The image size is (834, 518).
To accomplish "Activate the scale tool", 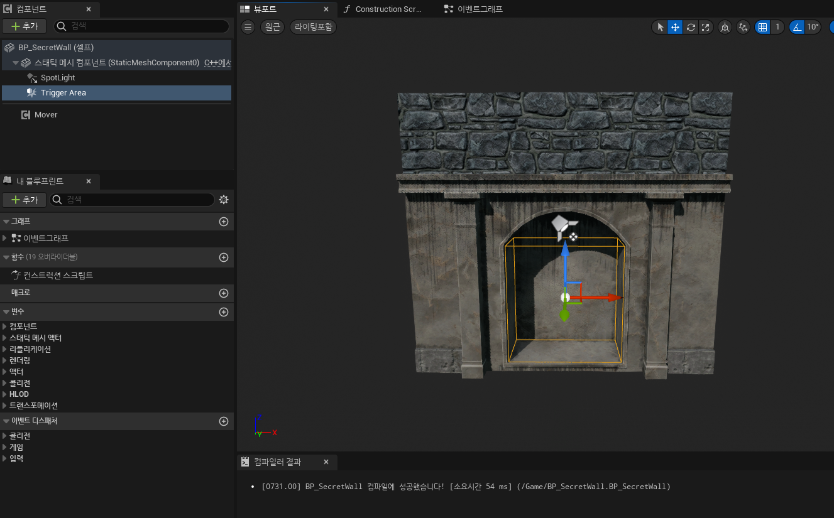I will click(706, 27).
